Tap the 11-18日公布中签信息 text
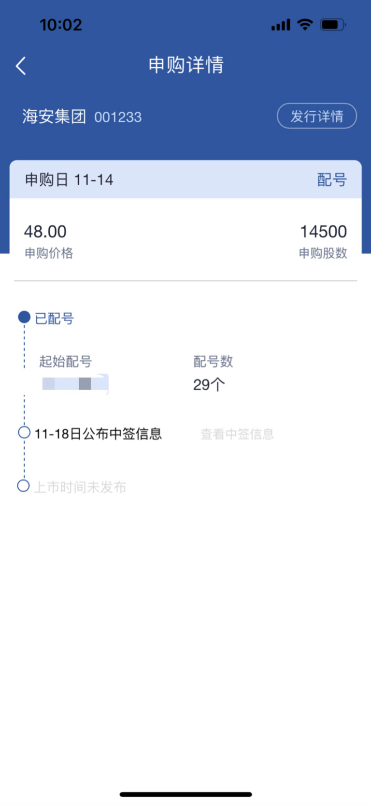The width and height of the screenshot is (371, 805). 98,434
